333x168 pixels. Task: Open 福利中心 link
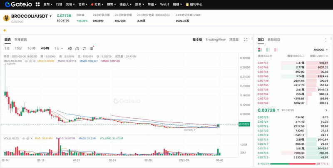click(196, 4)
